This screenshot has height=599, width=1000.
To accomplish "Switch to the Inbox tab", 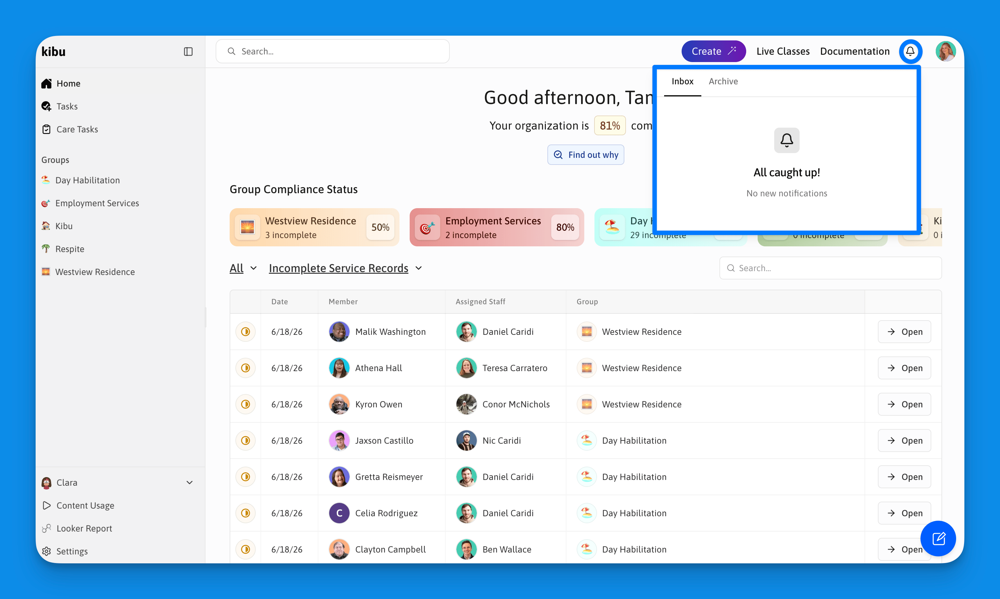I will pyautogui.click(x=683, y=81).
